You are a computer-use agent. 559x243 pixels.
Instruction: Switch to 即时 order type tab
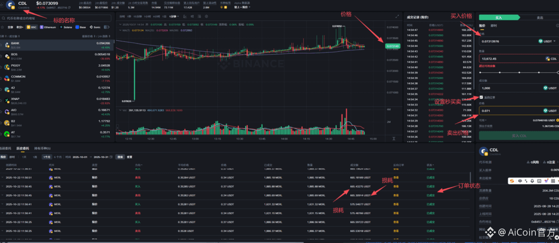[x=494, y=26]
